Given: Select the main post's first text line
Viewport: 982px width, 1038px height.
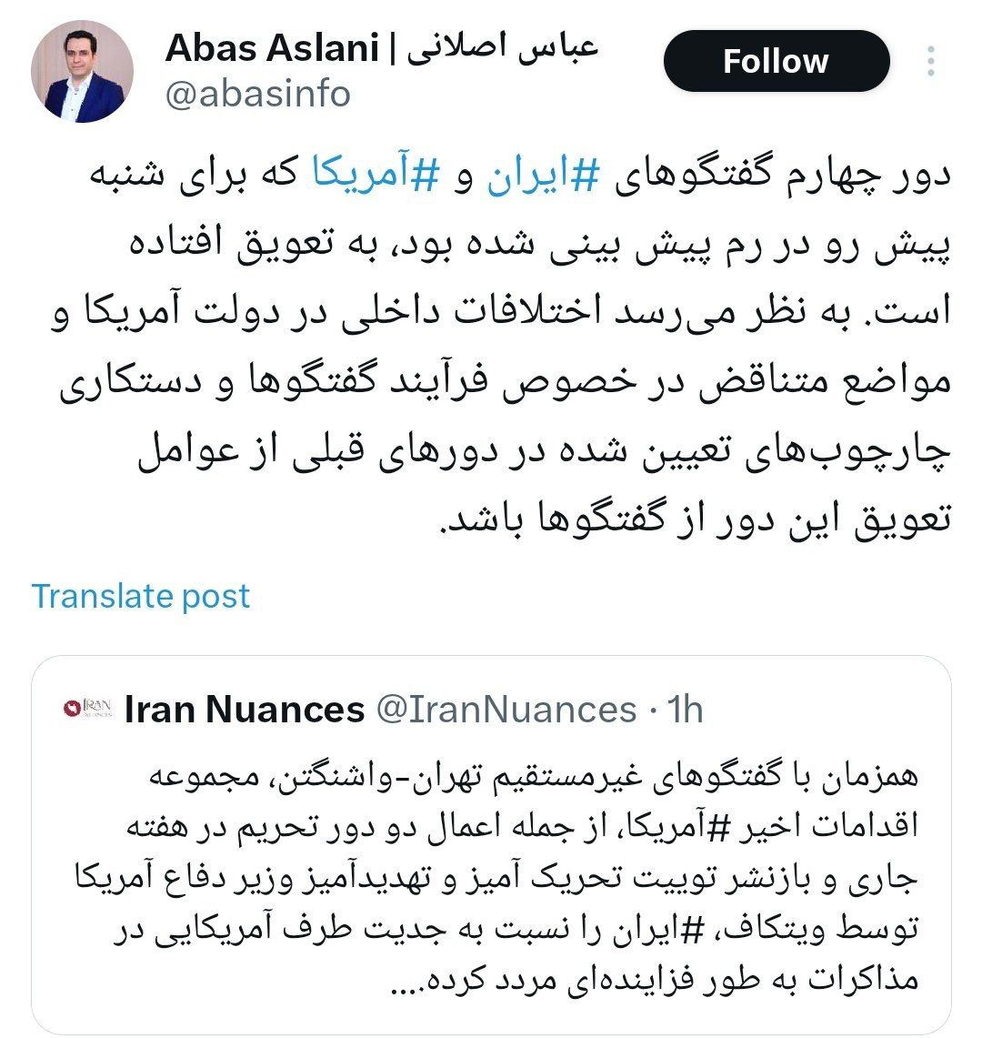Looking at the screenshot, I should tap(520, 175).
